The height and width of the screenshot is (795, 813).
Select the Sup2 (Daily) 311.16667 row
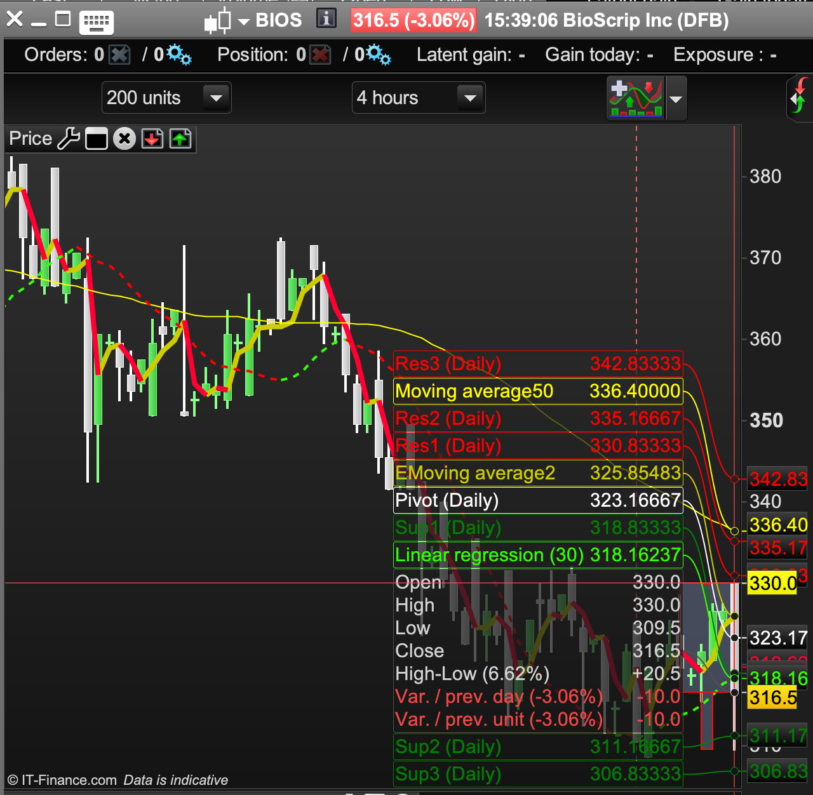pyautogui.click(x=538, y=747)
